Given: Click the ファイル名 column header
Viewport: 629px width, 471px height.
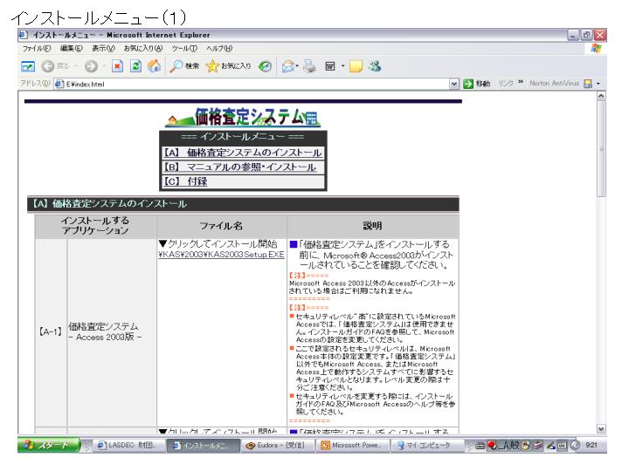Looking at the screenshot, I should coord(221,226).
